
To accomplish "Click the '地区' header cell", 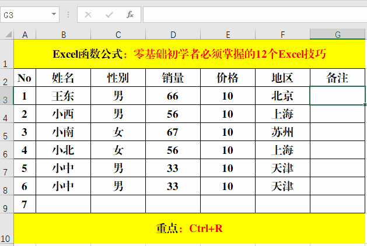I will (x=282, y=78).
